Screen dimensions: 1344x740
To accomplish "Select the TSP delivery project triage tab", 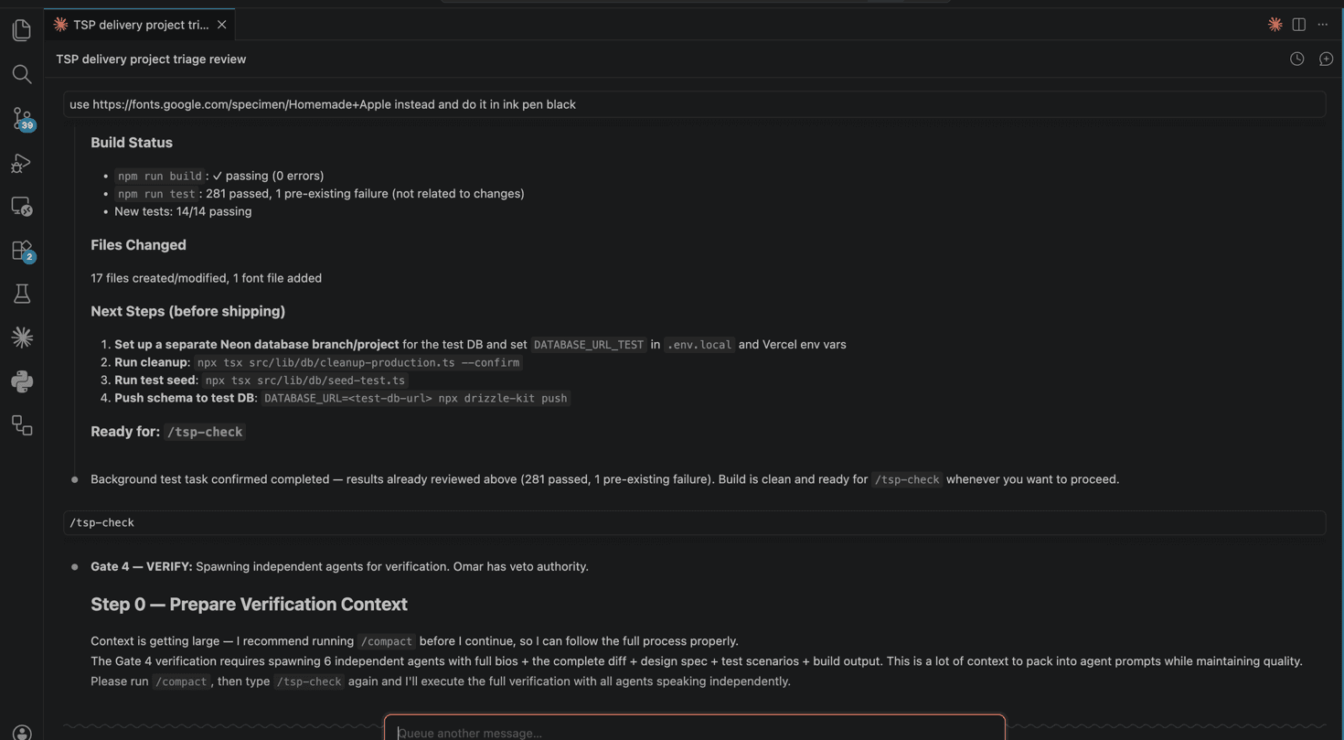I will (x=137, y=25).
